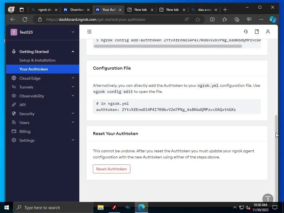Click the muted volume tray icon

248,207
